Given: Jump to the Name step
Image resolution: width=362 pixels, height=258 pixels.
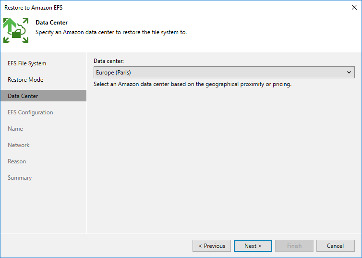Looking at the screenshot, I should coord(15,129).
